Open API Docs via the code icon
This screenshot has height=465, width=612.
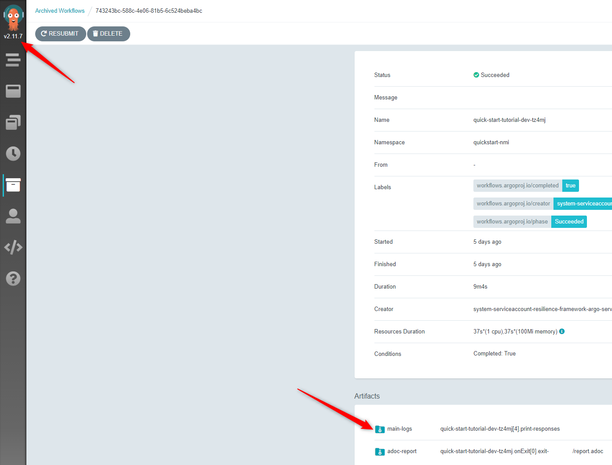[13, 247]
